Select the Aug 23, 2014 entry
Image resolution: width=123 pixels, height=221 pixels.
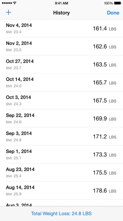[x=61, y=172]
